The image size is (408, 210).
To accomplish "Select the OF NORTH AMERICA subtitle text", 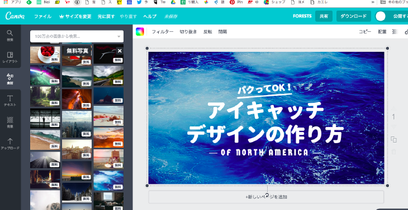I will click(x=264, y=153).
